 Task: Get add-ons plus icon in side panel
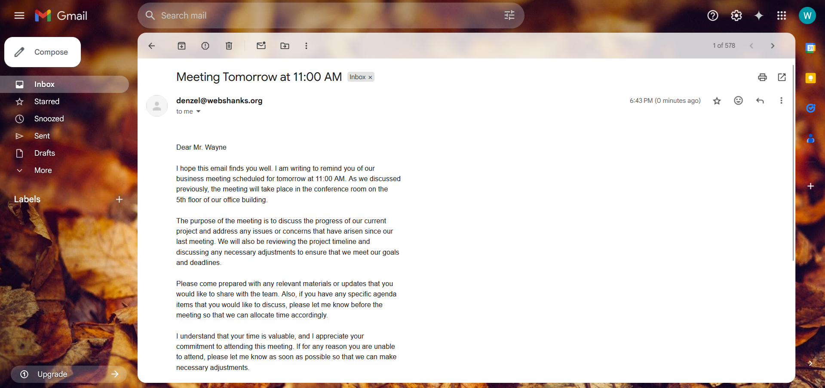(810, 186)
